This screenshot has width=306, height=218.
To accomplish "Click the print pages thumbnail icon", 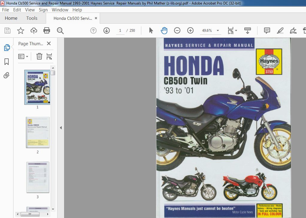I will [49, 56].
